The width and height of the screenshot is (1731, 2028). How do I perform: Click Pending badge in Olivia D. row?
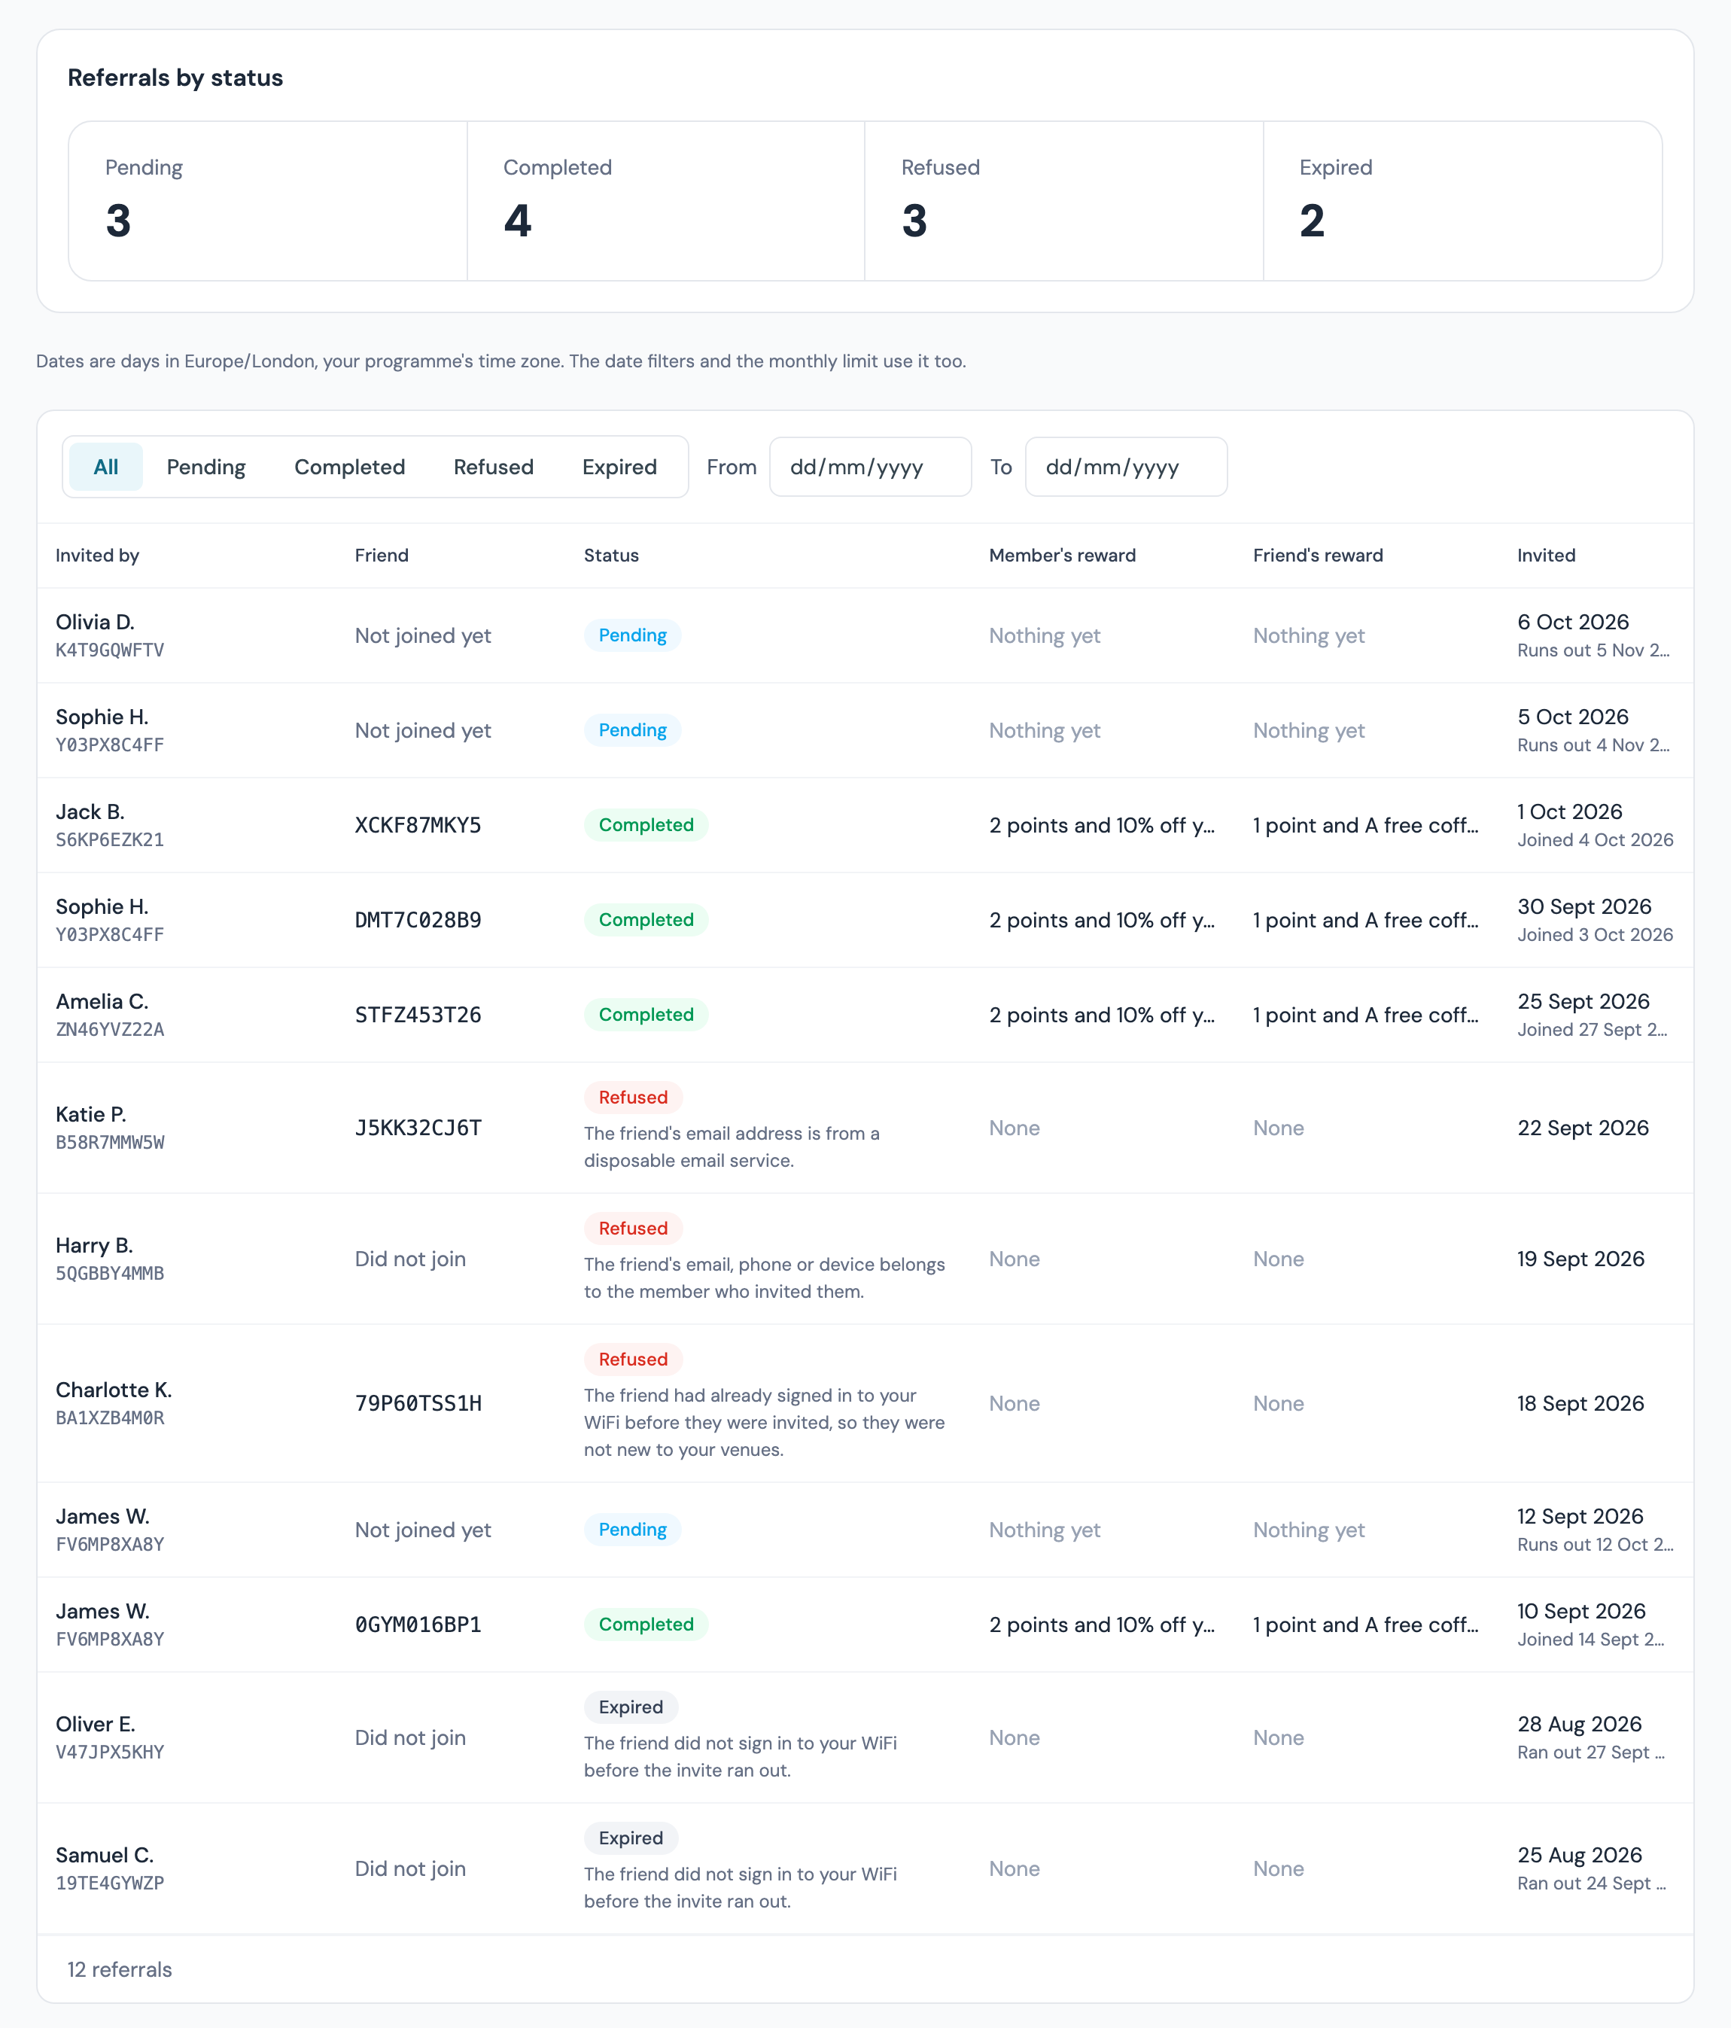(632, 635)
